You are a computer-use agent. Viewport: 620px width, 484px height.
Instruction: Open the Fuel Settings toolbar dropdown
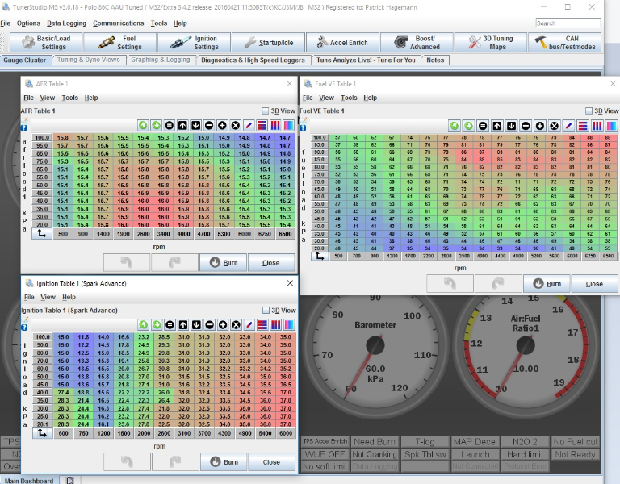coord(122,43)
